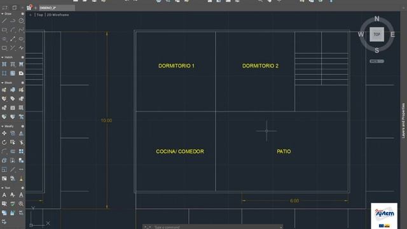Click the TOP face of the ViewCube
Screen dimensions: 407x229
[377, 34]
